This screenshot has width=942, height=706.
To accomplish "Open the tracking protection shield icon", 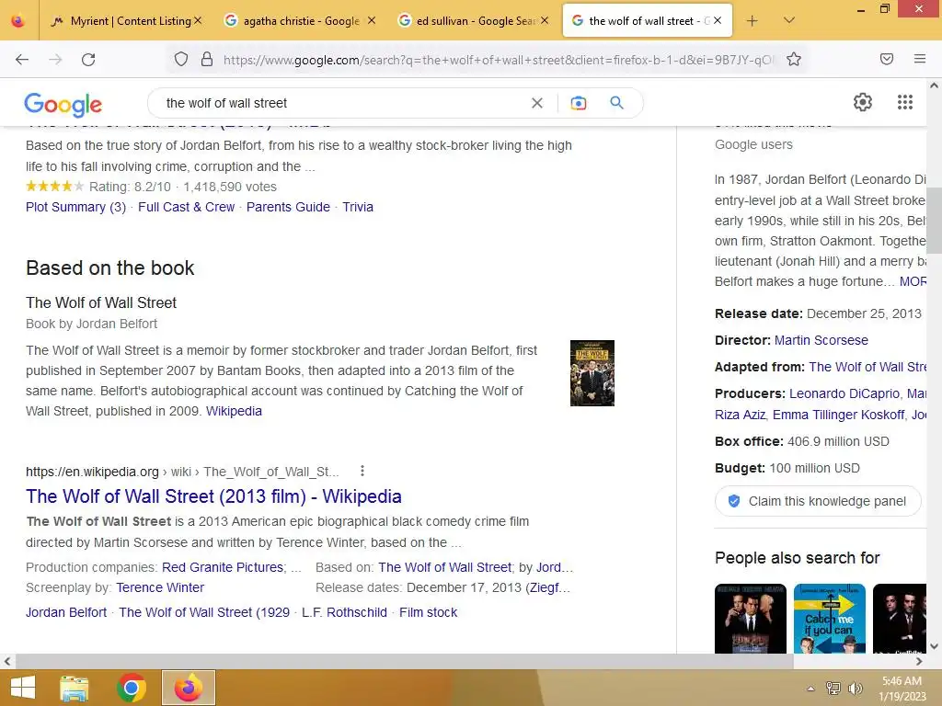I will (x=181, y=59).
